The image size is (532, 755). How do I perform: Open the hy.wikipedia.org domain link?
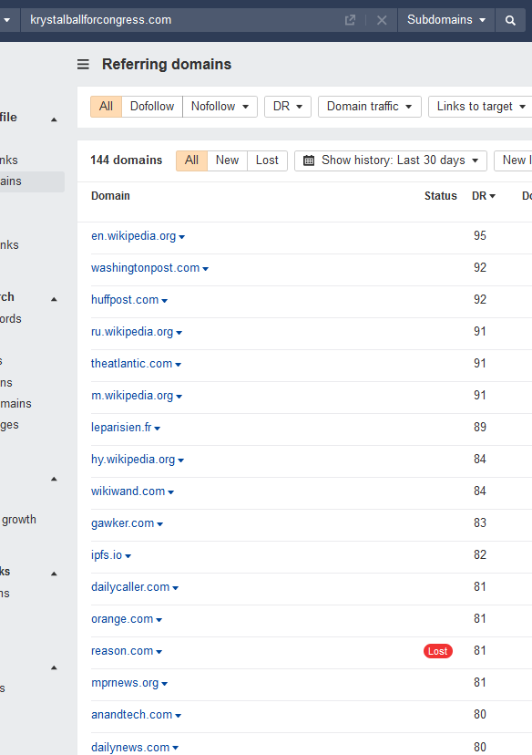(133, 460)
